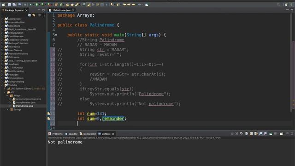The image size is (295, 166).
Task: Run the program with the green Run button
Action: coord(36,5)
